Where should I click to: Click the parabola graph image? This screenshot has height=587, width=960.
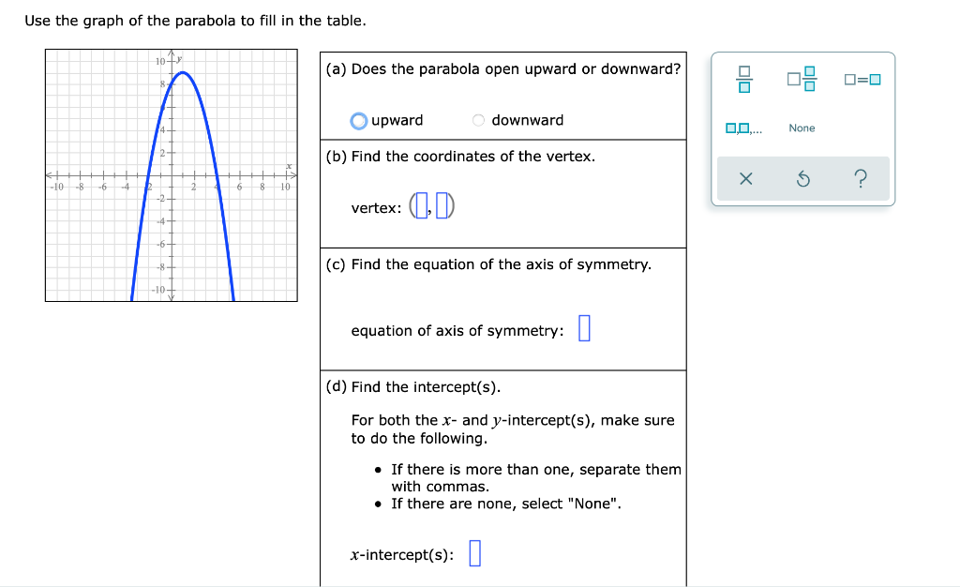(172, 174)
